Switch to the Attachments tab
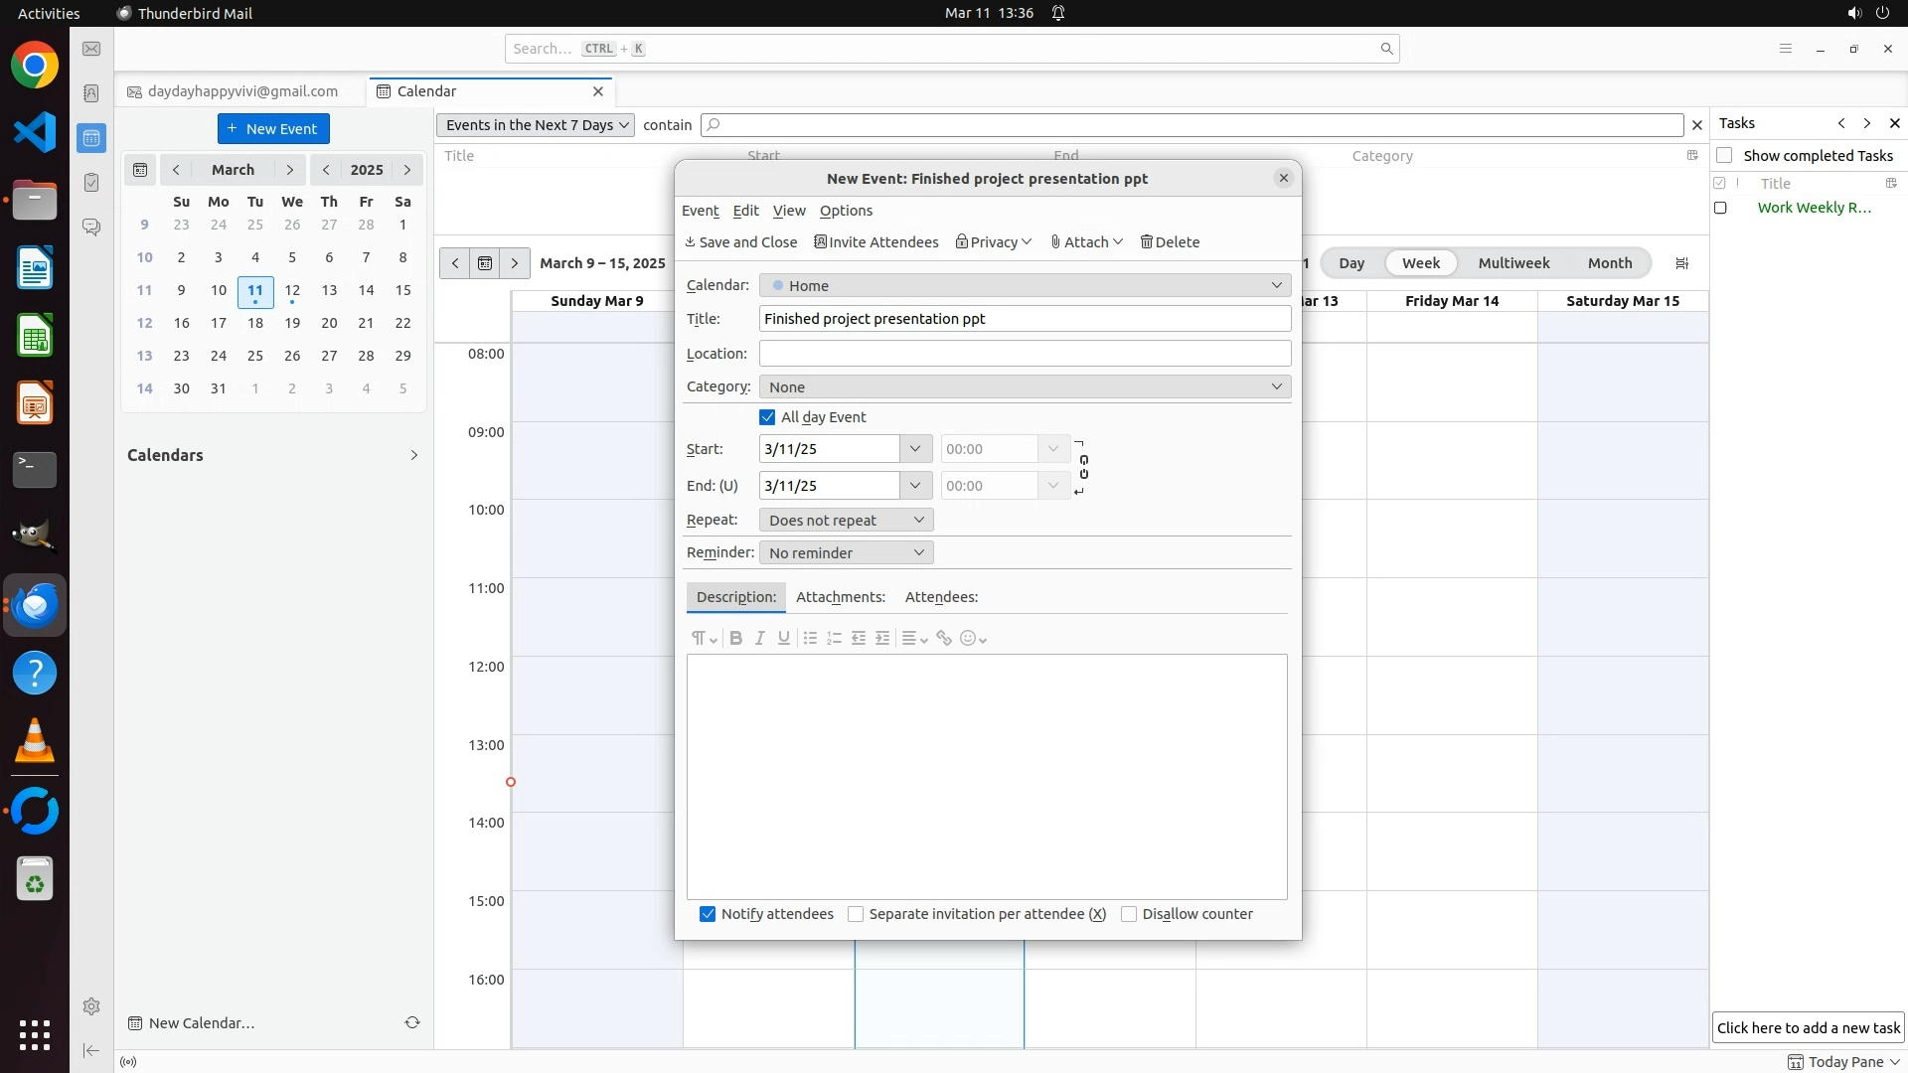 (x=840, y=597)
